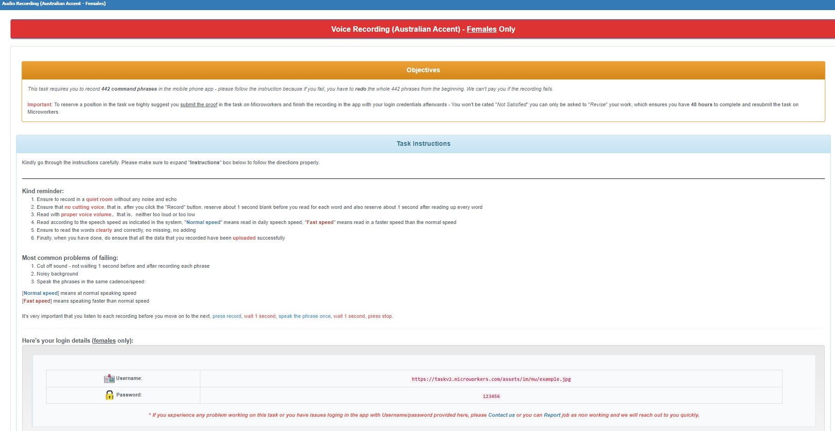Image resolution: width=835 pixels, height=431 pixels.
Task: Click the red Voice Recording title banner
Action: (423, 29)
